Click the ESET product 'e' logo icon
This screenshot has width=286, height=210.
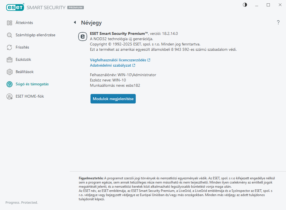coord(82,36)
